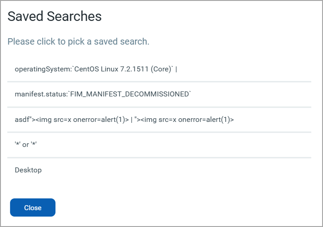Pick the search containing alert(1)
323x227 pixels.
click(x=159, y=120)
